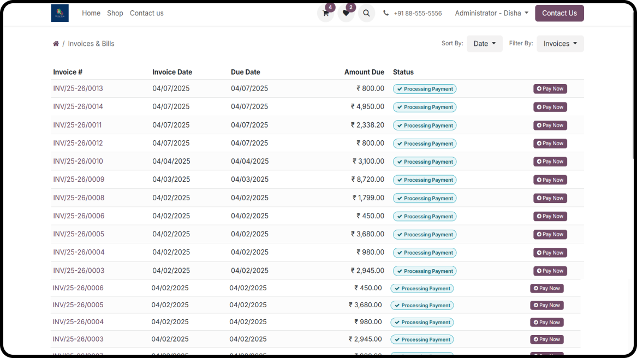Go to Contact us menu link
Viewport: 637px width, 358px height.
(146, 13)
